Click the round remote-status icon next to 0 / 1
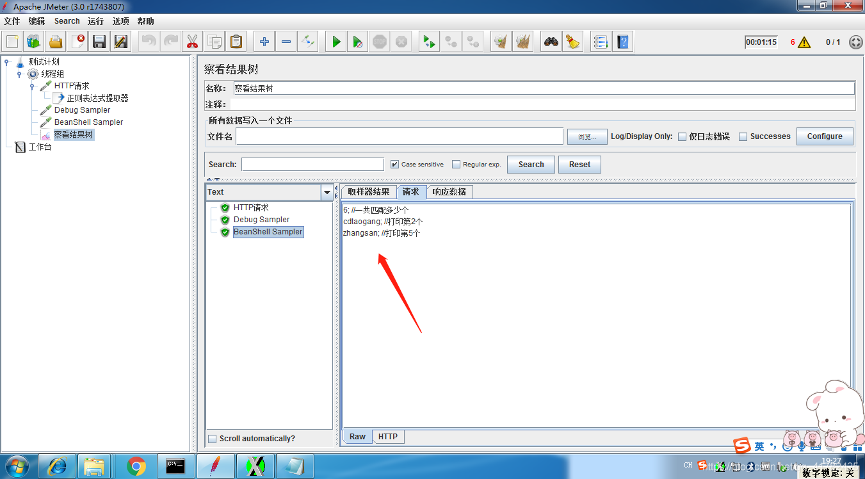 (855, 42)
